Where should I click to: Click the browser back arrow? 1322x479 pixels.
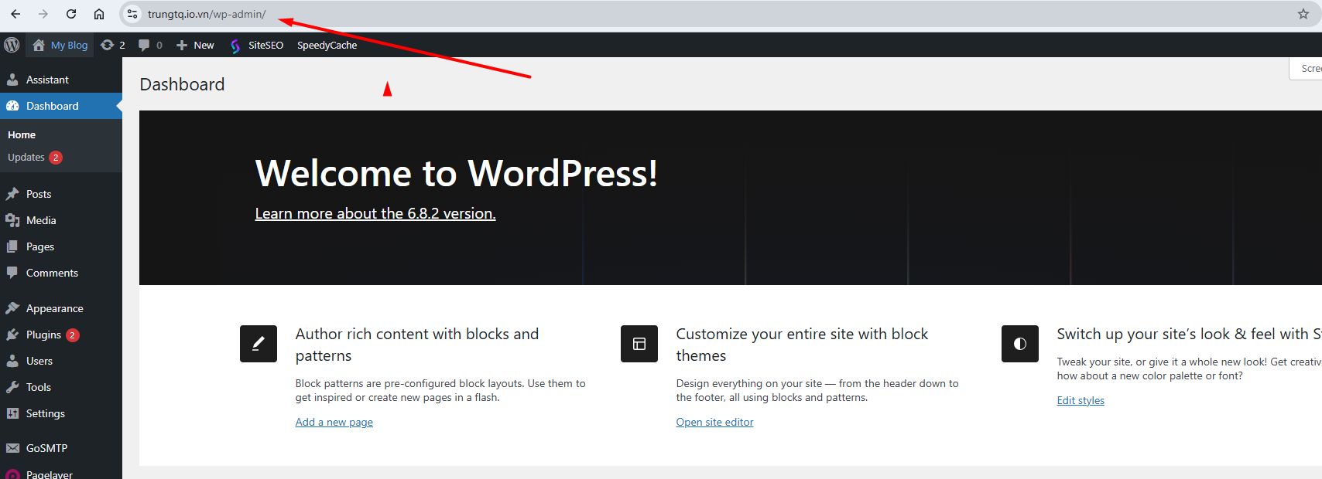tap(15, 14)
